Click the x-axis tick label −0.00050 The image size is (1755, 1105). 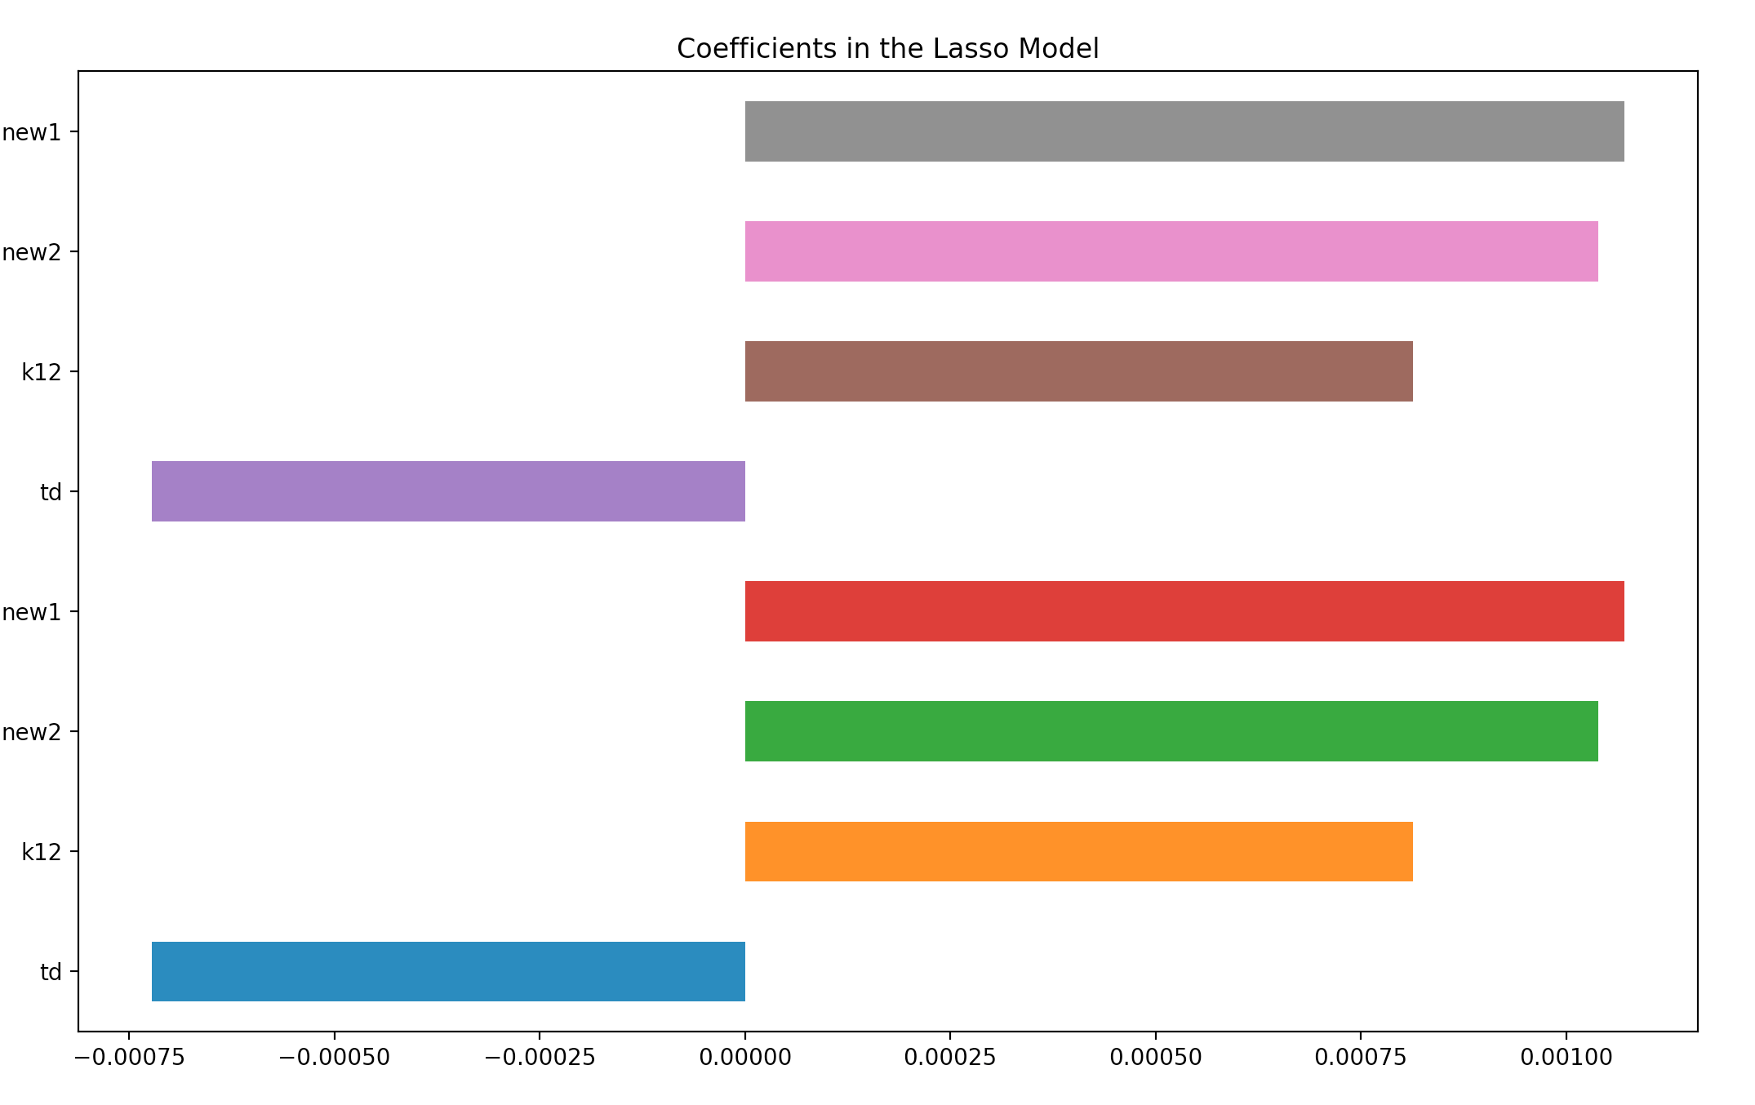point(335,1058)
